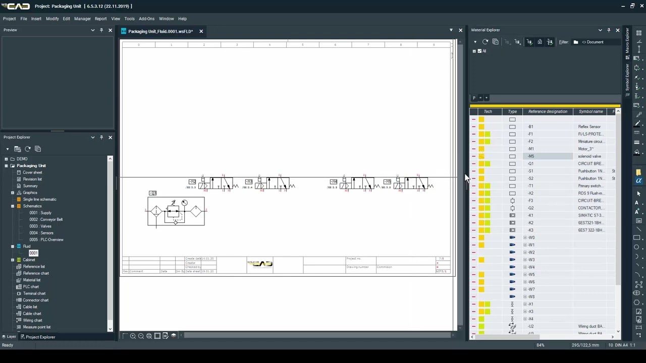Expand the DEMO project node

pyautogui.click(x=6, y=159)
